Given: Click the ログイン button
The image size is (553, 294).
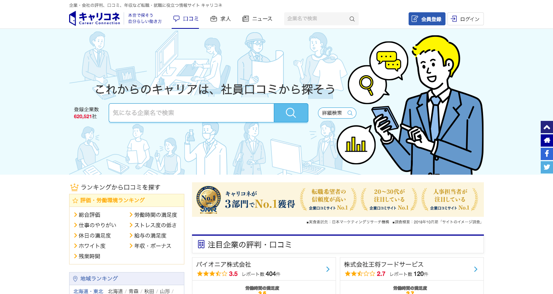Looking at the screenshot, I should coord(465,19).
